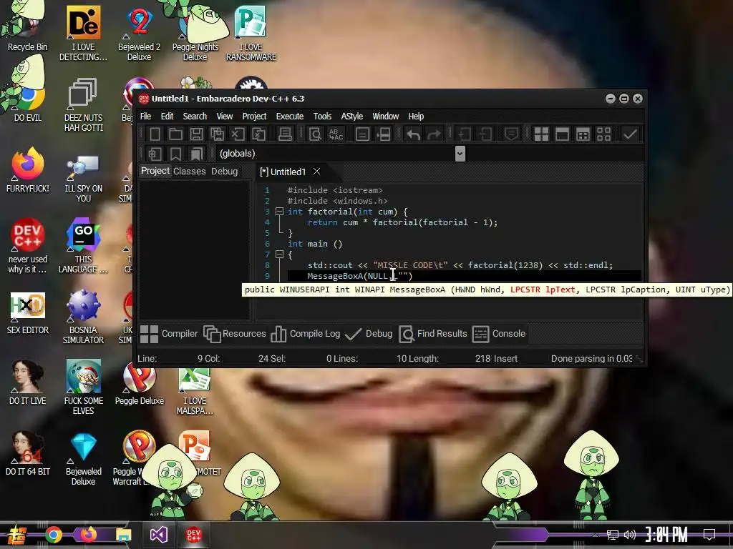This screenshot has height=549, width=733.
Task: Open the Console bottom panel tab
Action: coord(499,334)
